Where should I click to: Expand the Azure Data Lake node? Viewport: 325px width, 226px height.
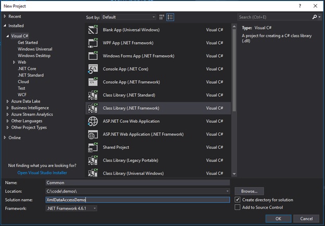[x=8, y=102]
